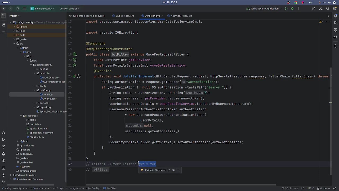The height and width of the screenshot is (191, 339).
Task: Open editor tabs options menu
Action: coord(329,16)
